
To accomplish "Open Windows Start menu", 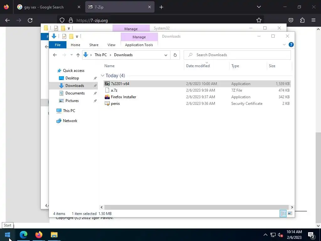I will [8, 235].
